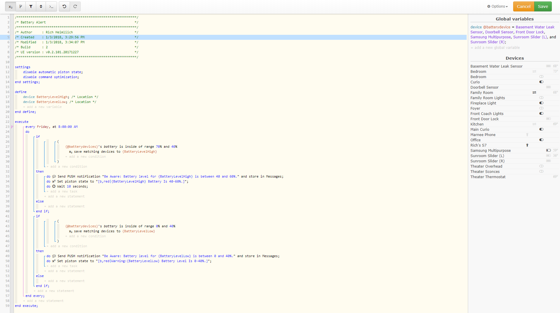The image size is (560, 313).
Task: Click the funnel restrictions toolbar icon
Action: [x=31, y=6]
